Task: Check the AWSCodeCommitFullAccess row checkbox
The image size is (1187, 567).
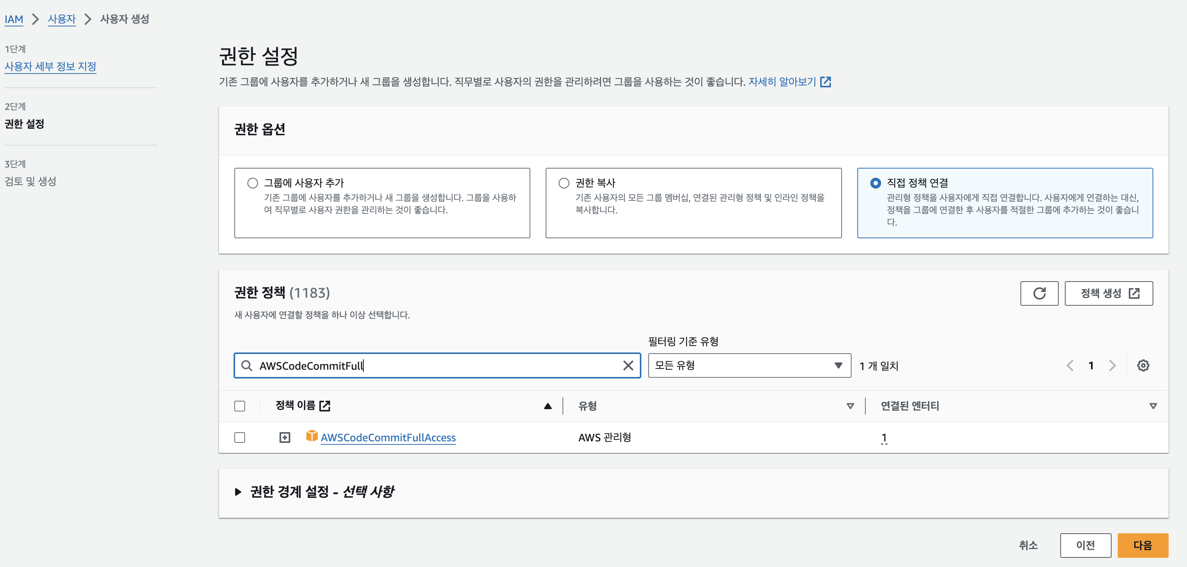Action: click(x=240, y=438)
